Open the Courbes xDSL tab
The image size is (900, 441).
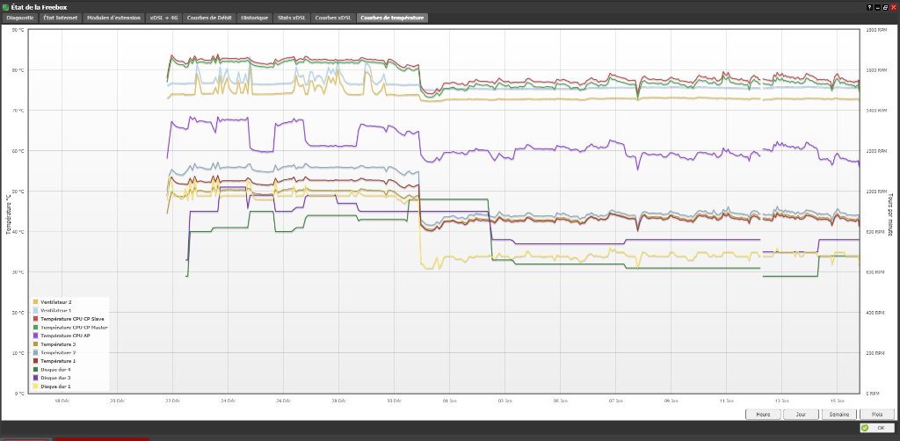click(x=333, y=18)
